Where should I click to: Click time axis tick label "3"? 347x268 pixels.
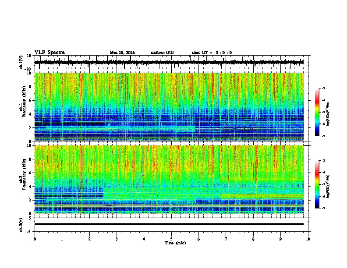[117, 239]
